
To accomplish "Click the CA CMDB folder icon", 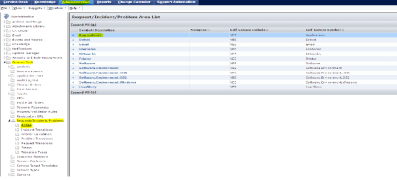I will (x=8, y=31).
